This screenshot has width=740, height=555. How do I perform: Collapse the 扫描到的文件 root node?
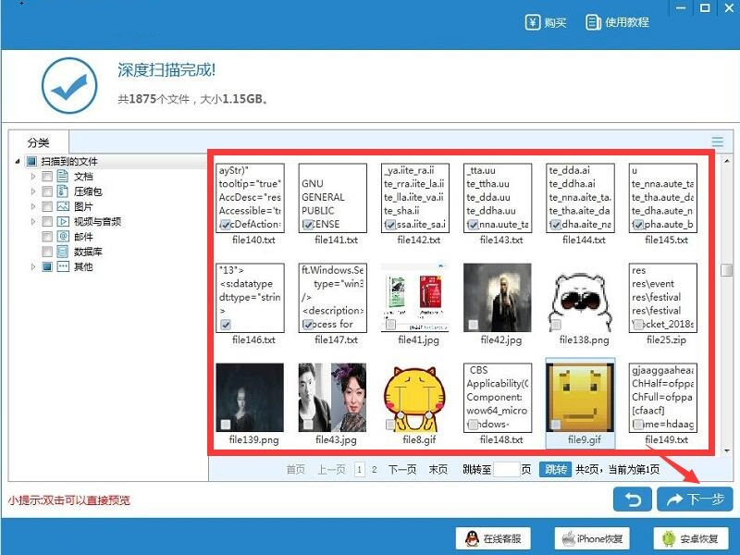click(x=18, y=162)
